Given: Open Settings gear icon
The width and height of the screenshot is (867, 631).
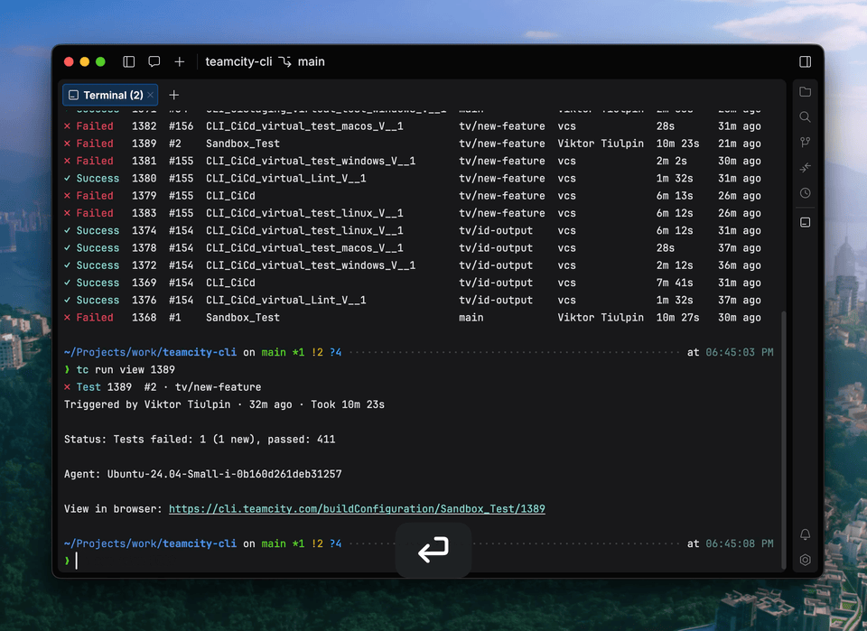Looking at the screenshot, I should click(x=805, y=560).
